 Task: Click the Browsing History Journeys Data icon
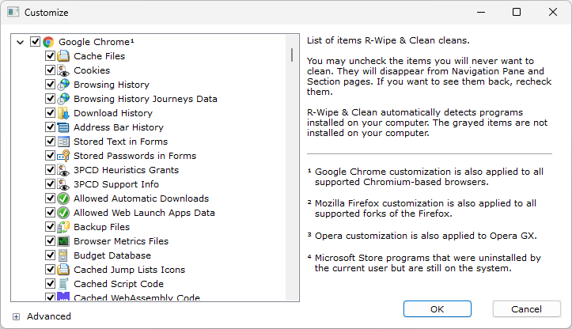(63, 99)
